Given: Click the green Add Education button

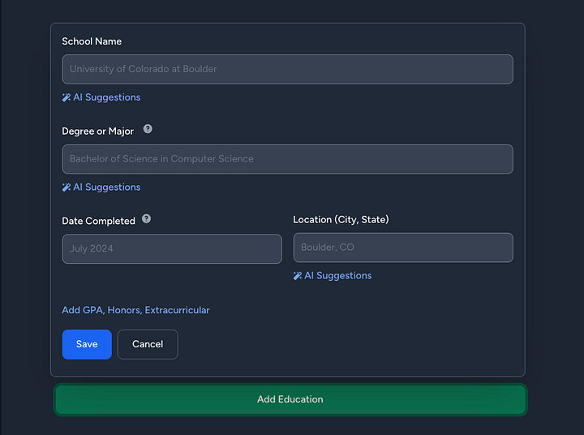Looking at the screenshot, I should 290,399.
